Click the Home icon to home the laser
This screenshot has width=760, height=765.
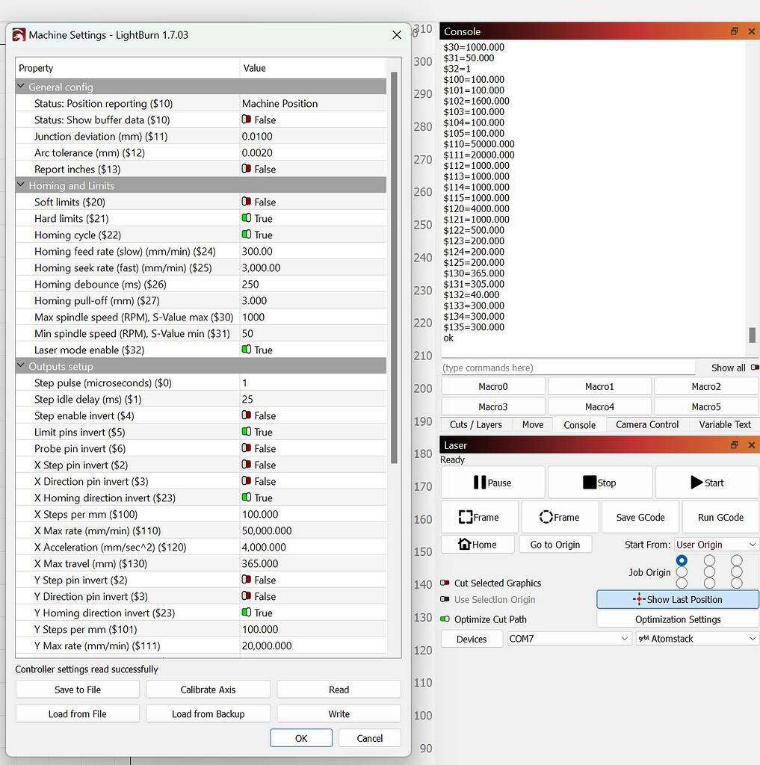[465, 544]
